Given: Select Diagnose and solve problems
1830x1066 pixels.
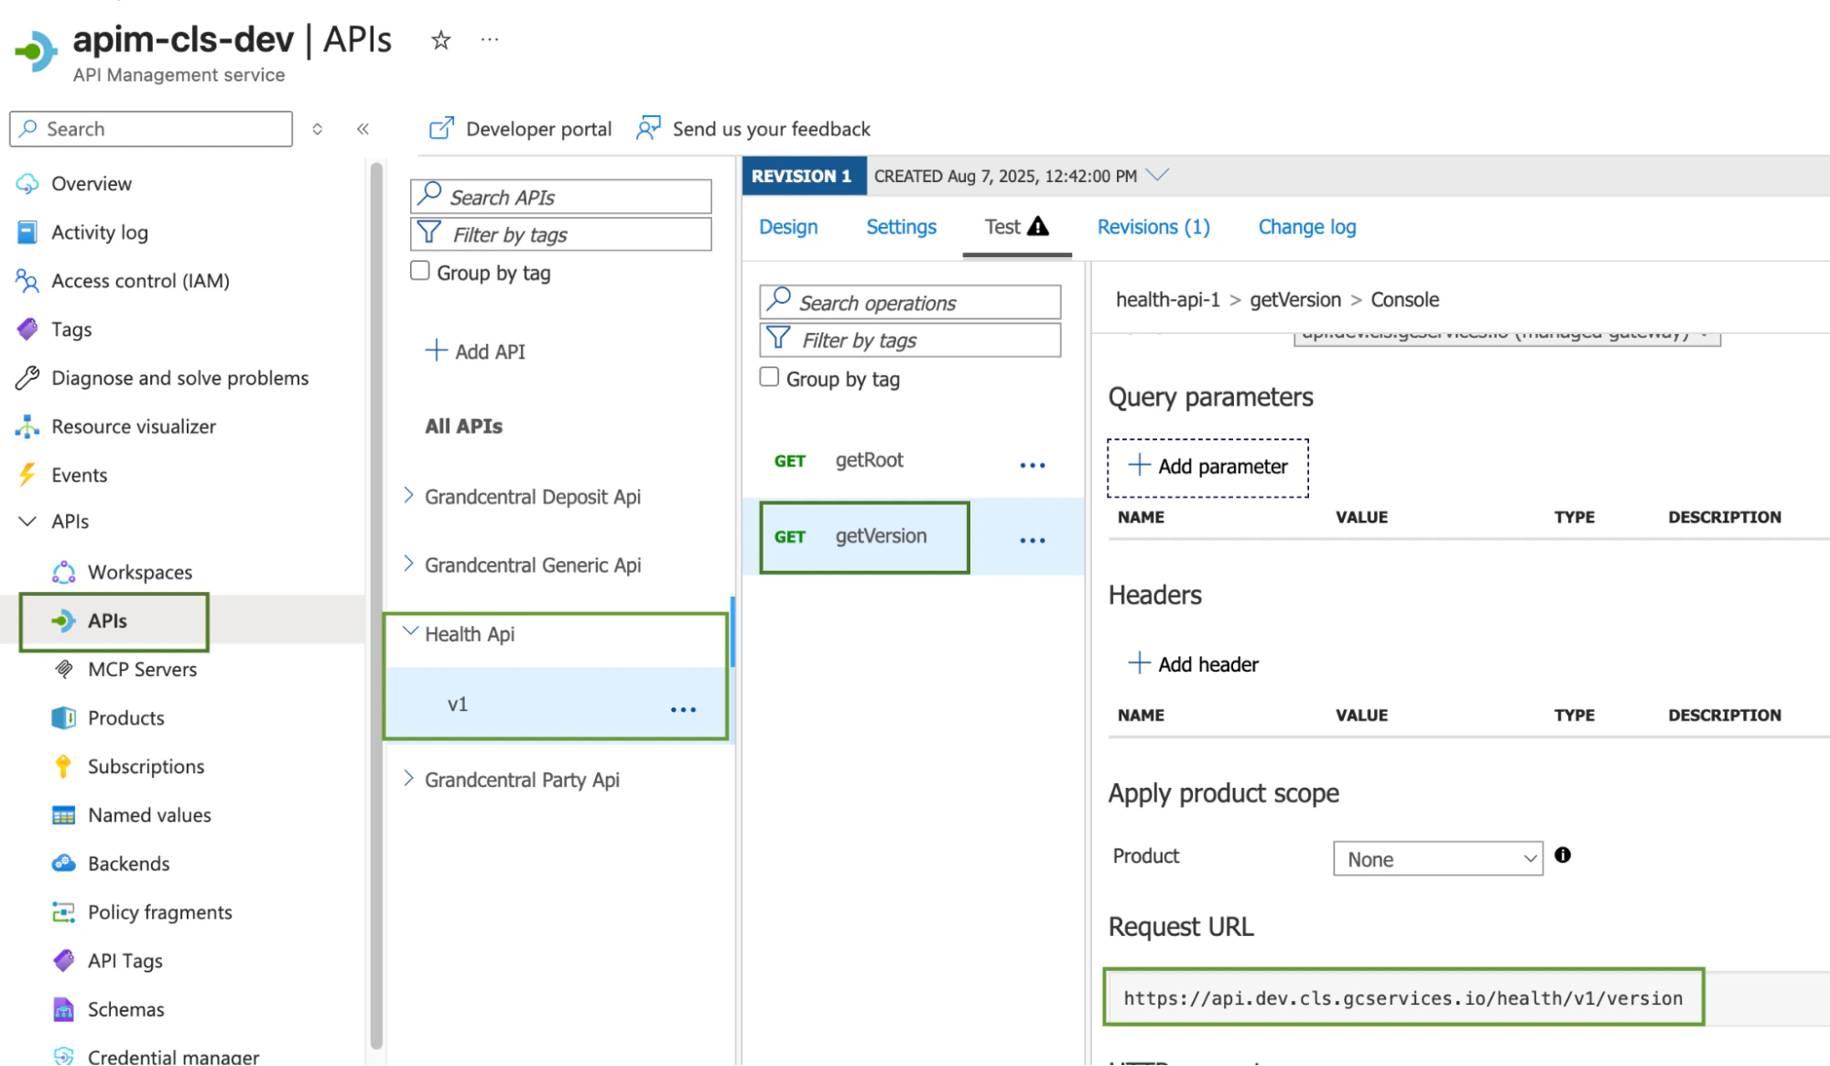Looking at the screenshot, I should [179, 378].
